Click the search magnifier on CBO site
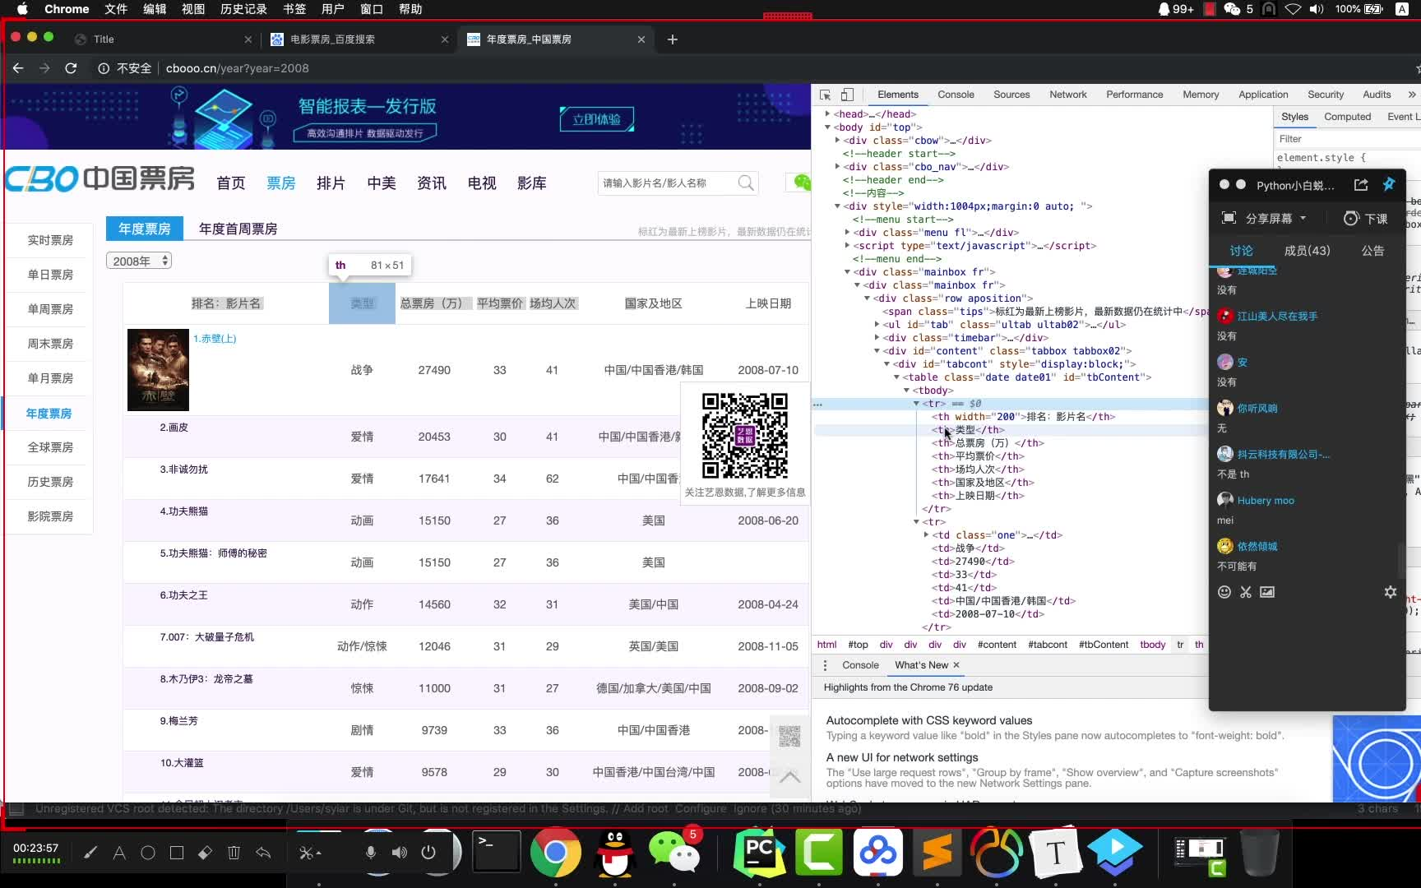This screenshot has height=888, width=1421. (x=746, y=183)
